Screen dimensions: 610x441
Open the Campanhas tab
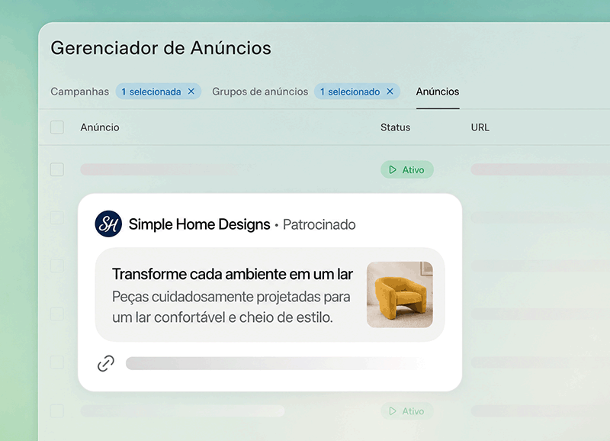[80, 92]
